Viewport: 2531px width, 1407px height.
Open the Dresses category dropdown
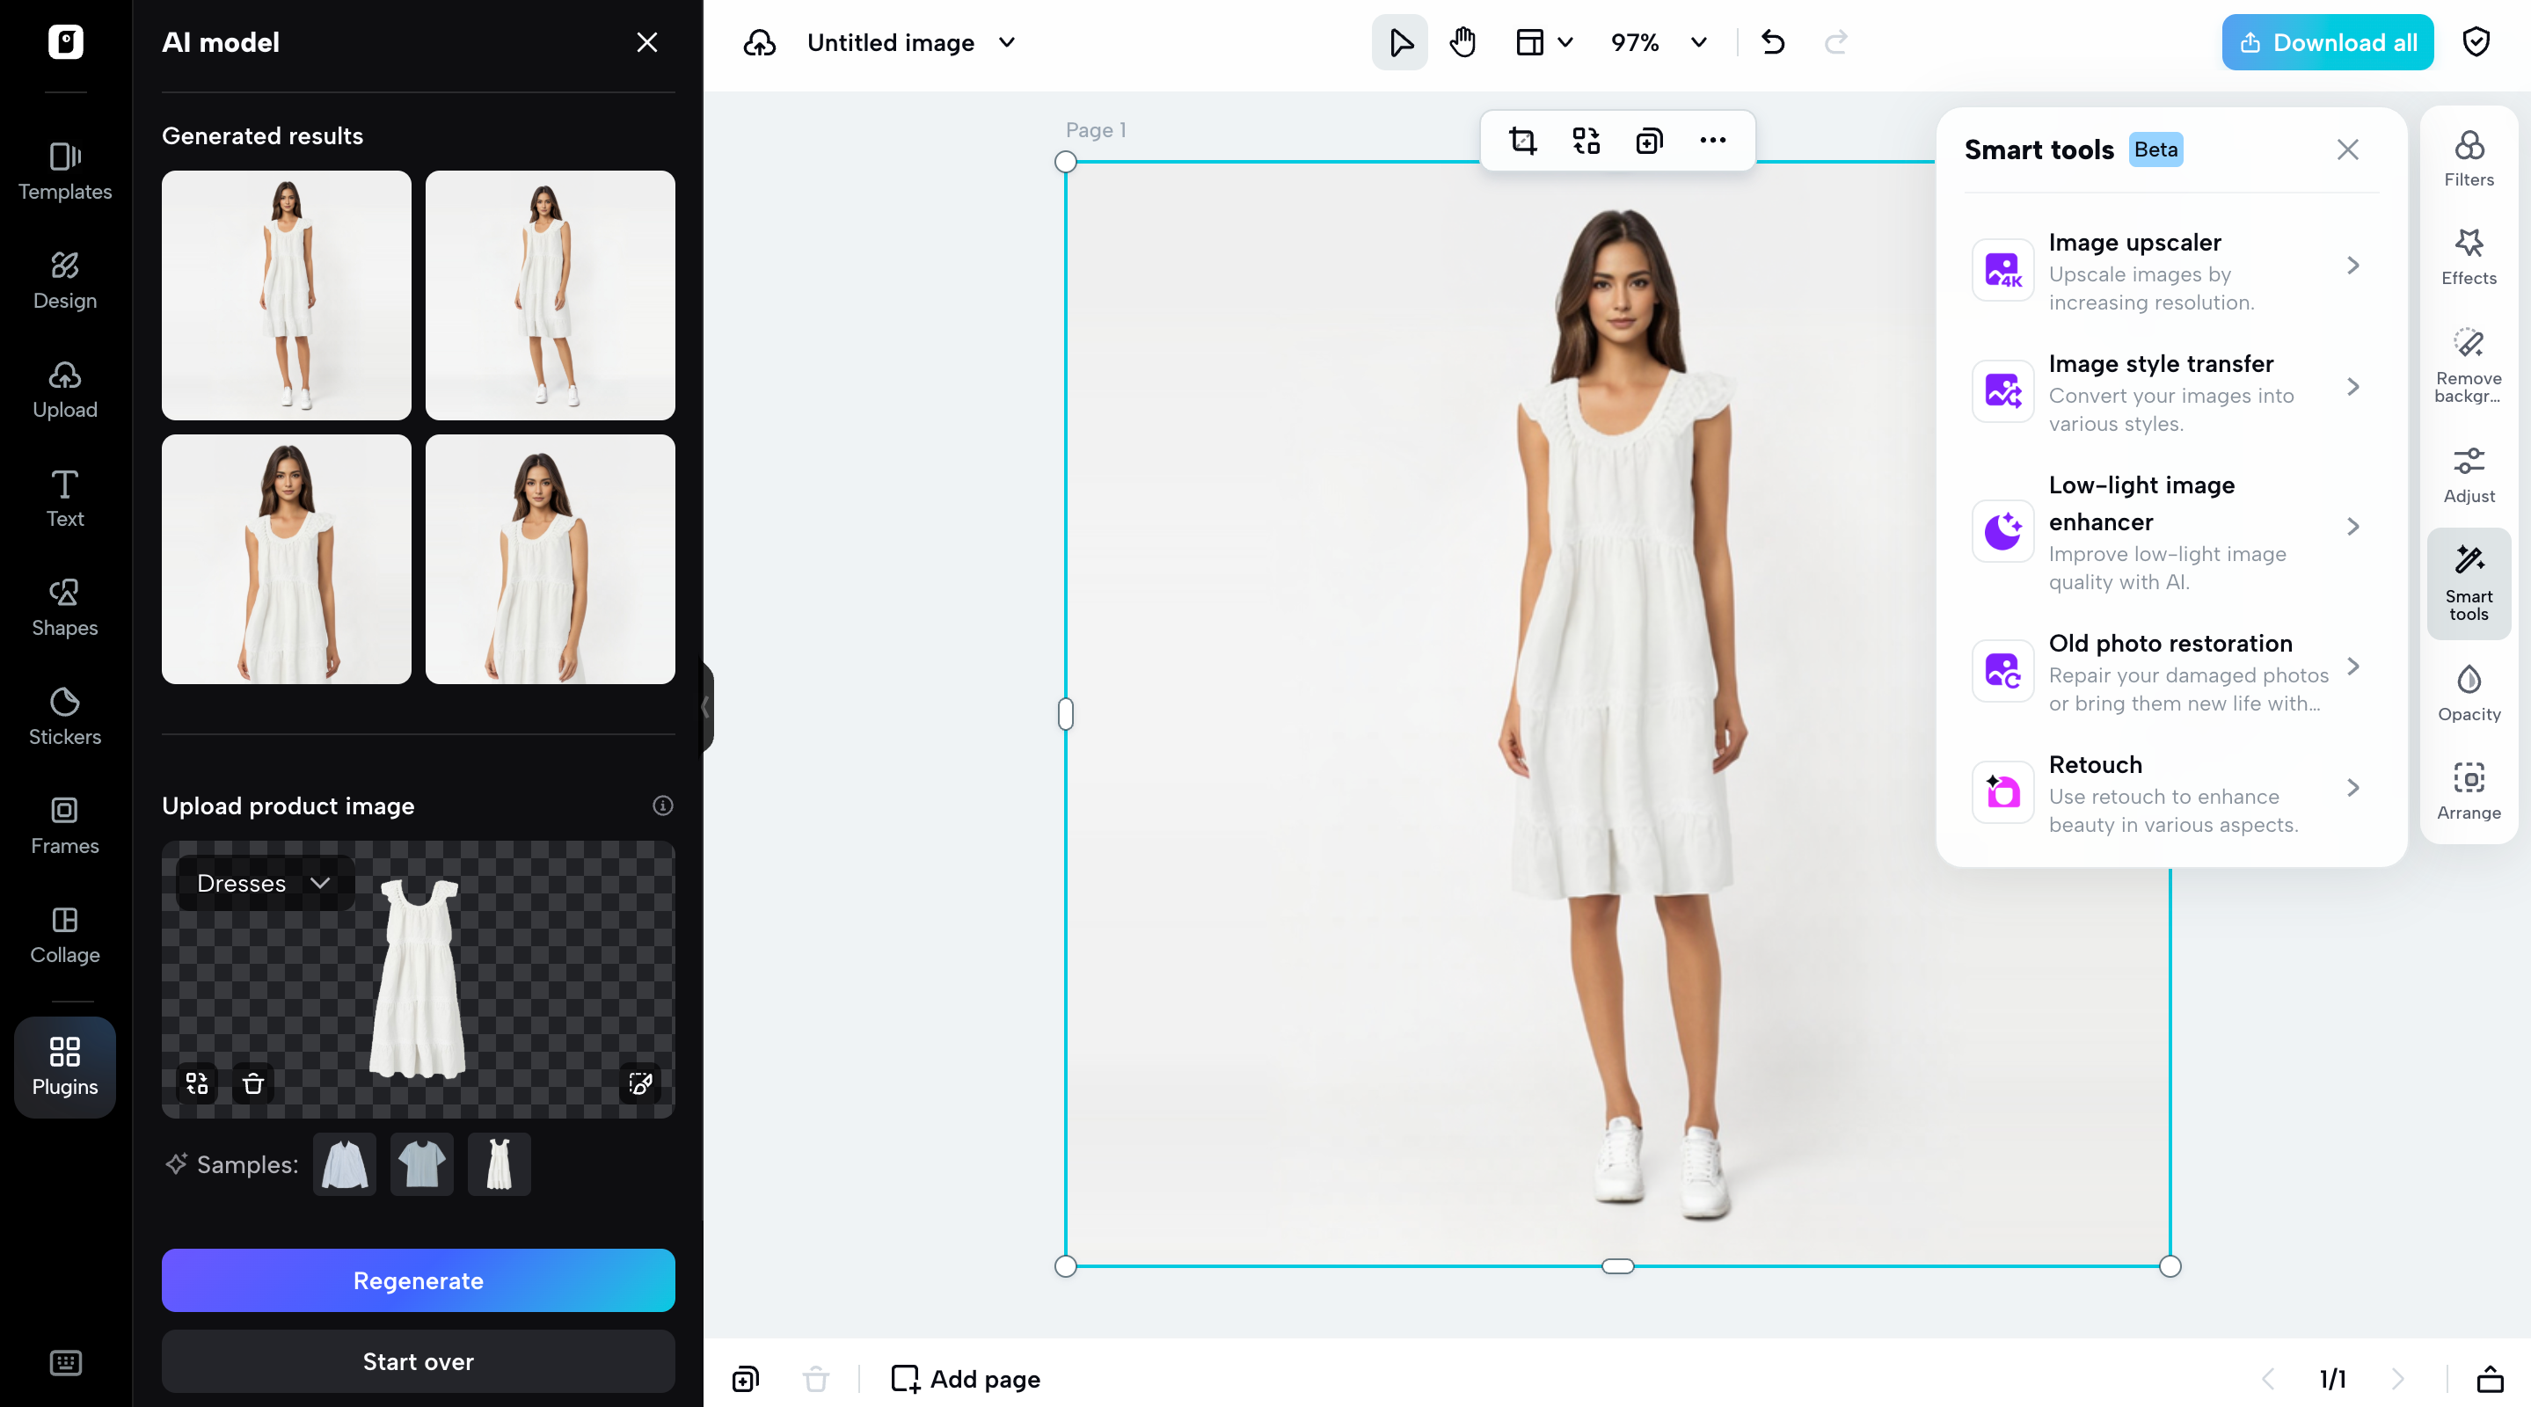tap(261, 882)
